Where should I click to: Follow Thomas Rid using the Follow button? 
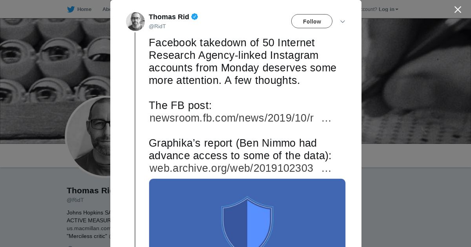(x=312, y=21)
